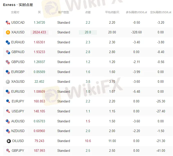
Task: Select the GBPAUD symbol name
Action: [18, 52]
